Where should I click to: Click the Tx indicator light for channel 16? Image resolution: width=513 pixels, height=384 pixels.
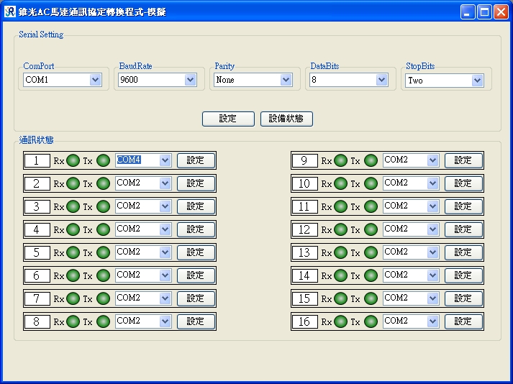coord(371,321)
